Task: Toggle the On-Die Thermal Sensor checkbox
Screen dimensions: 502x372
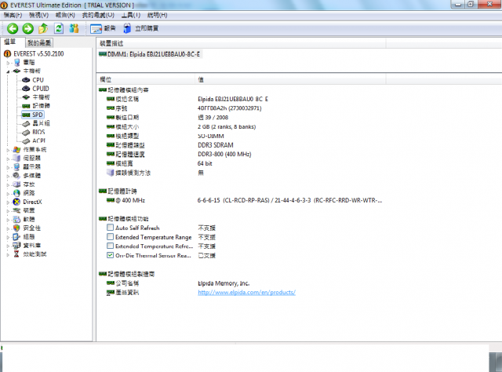Action: tap(110, 255)
